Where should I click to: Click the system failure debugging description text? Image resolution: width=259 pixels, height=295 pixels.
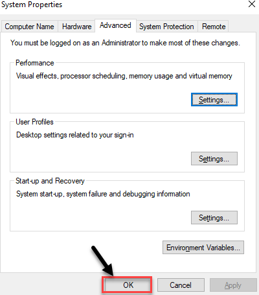click(103, 194)
